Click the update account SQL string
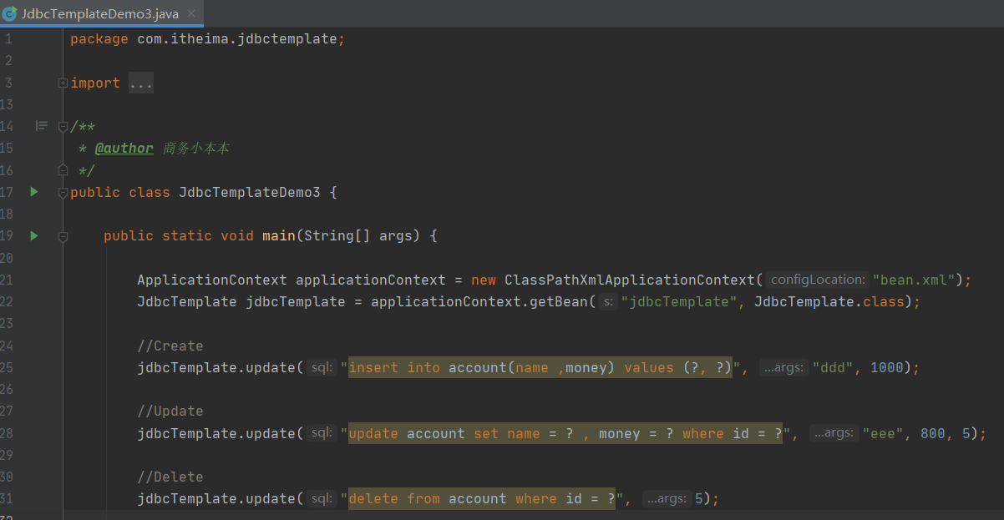This screenshot has width=1004, height=520. tap(565, 433)
